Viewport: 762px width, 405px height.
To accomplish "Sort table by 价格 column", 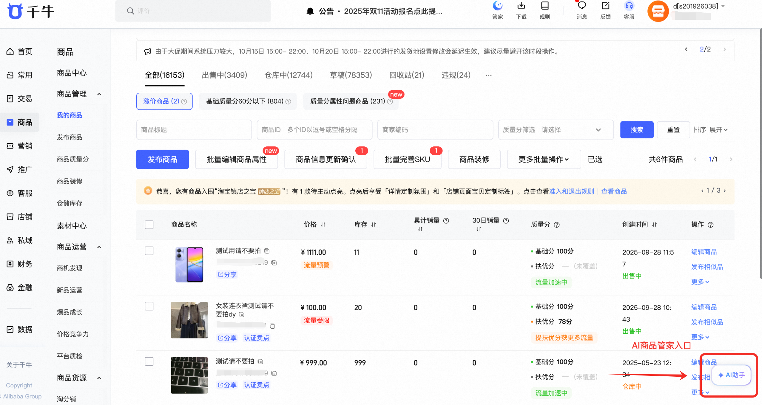I will tap(323, 225).
